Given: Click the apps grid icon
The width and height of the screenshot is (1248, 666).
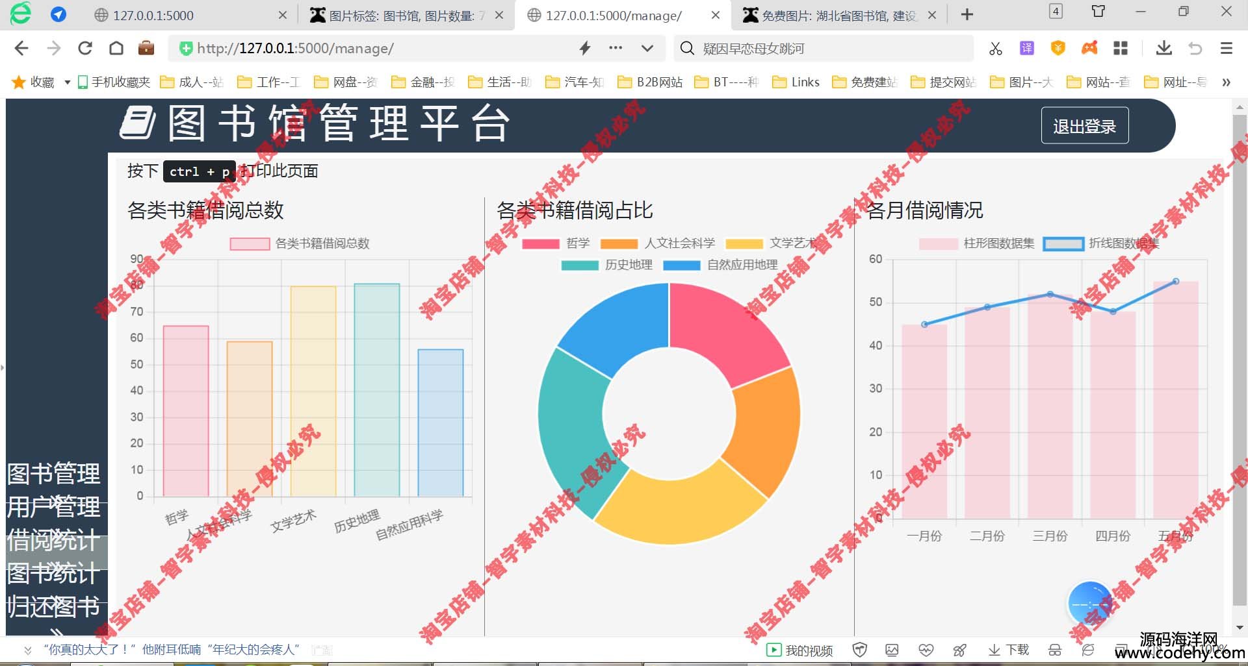Looking at the screenshot, I should point(1121,48).
